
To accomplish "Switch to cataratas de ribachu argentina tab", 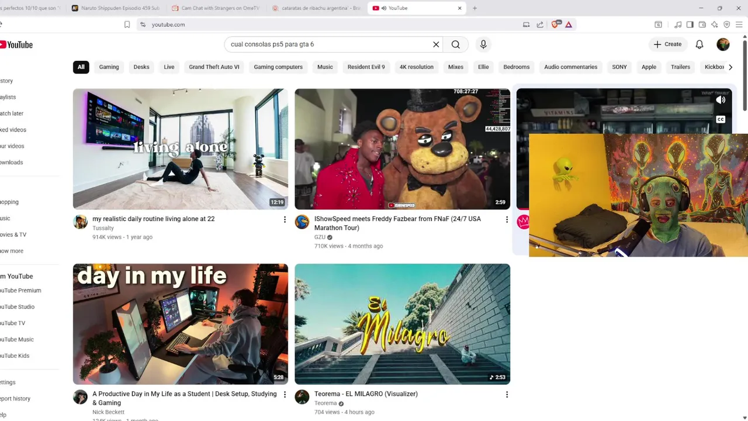I will (317, 8).
